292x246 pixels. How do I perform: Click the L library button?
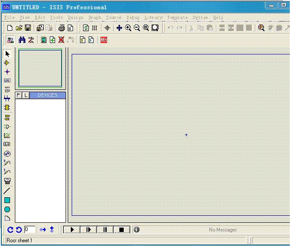tap(26, 95)
